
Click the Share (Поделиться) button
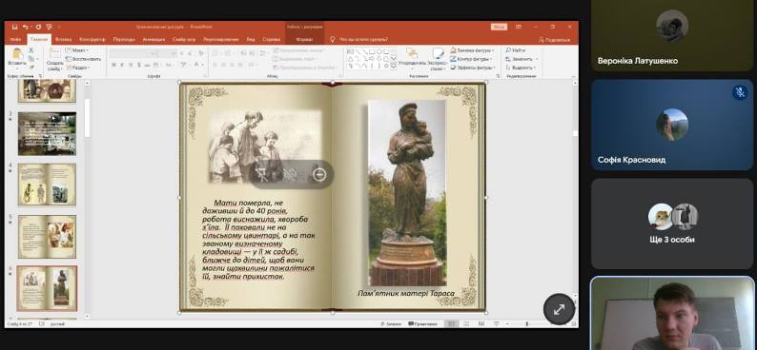click(x=554, y=40)
